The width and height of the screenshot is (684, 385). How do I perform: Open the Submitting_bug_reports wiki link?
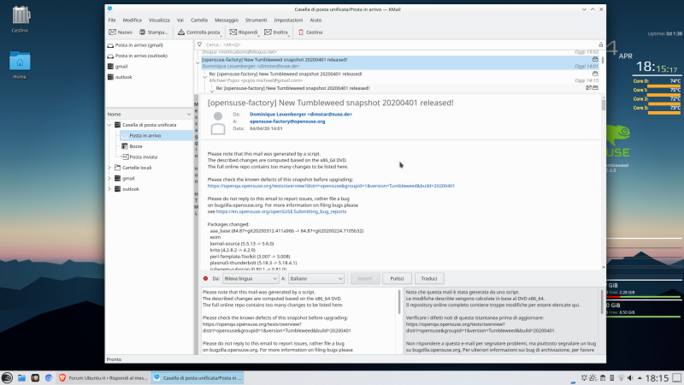click(281, 211)
